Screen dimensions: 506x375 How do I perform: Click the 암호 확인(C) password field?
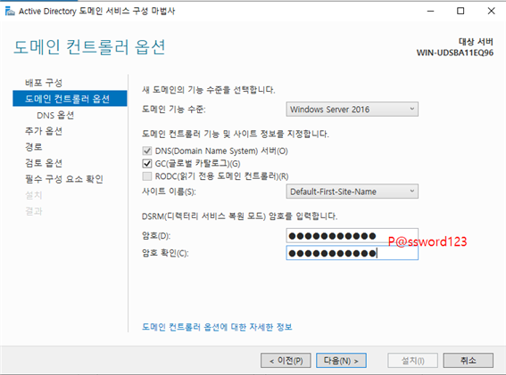(353, 253)
